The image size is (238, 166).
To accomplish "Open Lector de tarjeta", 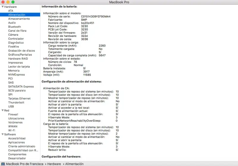I will click(19, 67).
